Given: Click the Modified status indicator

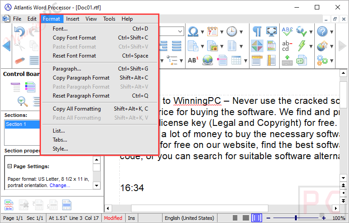Looking at the screenshot, I should click(x=113, y=218).
